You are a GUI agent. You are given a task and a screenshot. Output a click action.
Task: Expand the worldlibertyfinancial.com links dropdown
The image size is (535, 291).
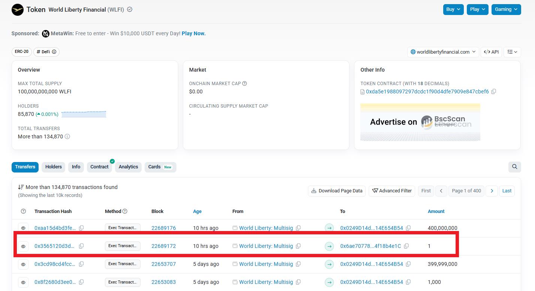point(443,52)
